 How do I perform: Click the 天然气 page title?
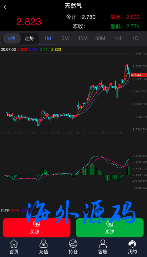73,6
